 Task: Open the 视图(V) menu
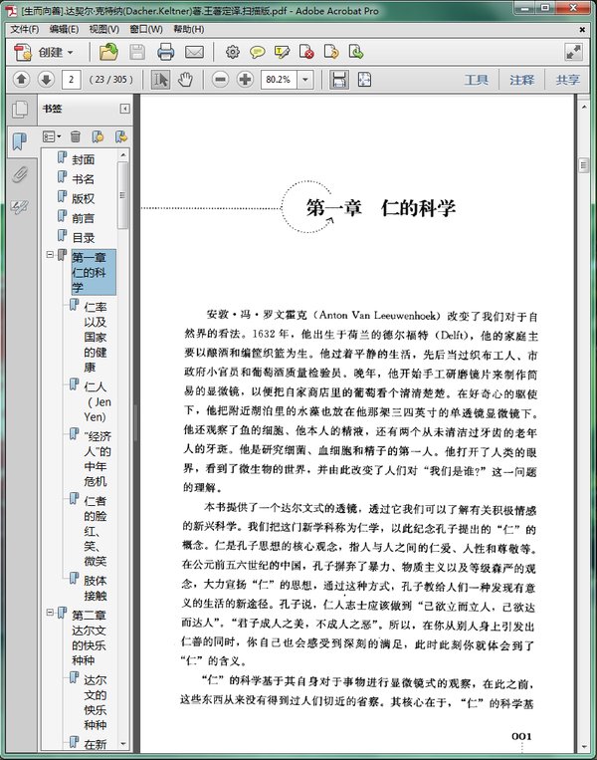(104, 29)
